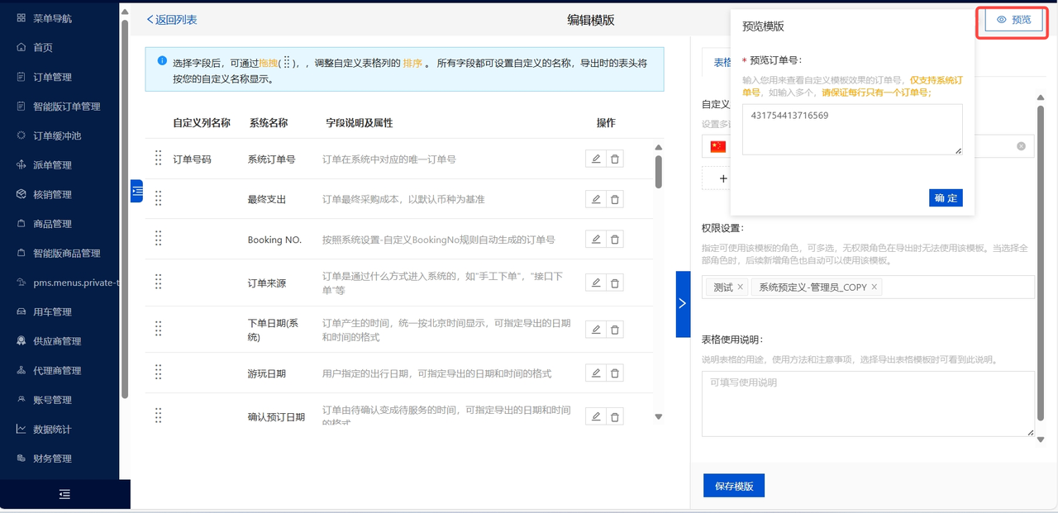Click the edit pencil for Booking NO. row
Viewport: 1058px width, 513px height.
click(x=595, y=240)
